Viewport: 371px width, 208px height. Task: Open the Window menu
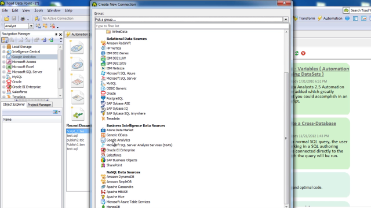54,10
